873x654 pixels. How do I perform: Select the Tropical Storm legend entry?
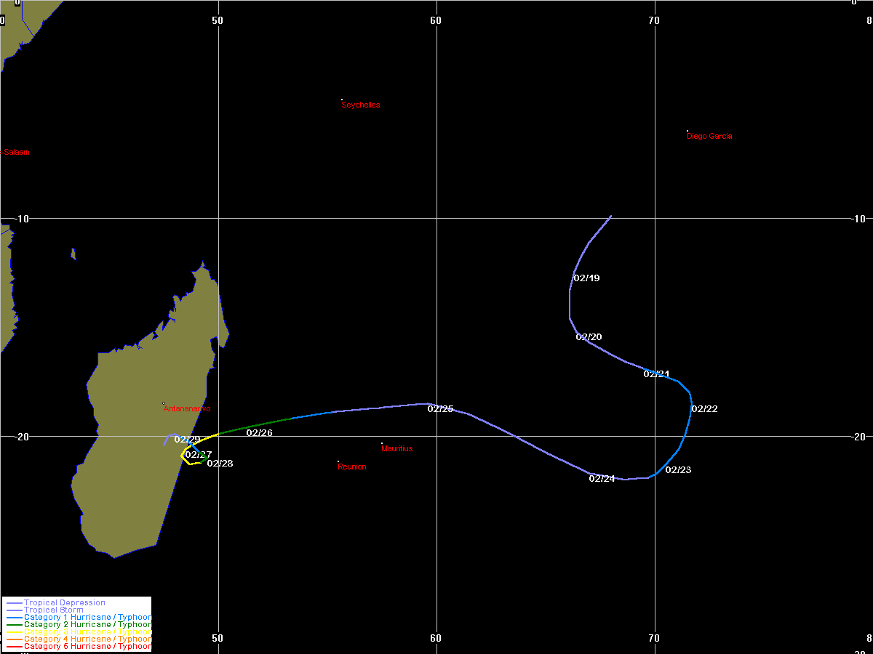(x=53, y=610)
